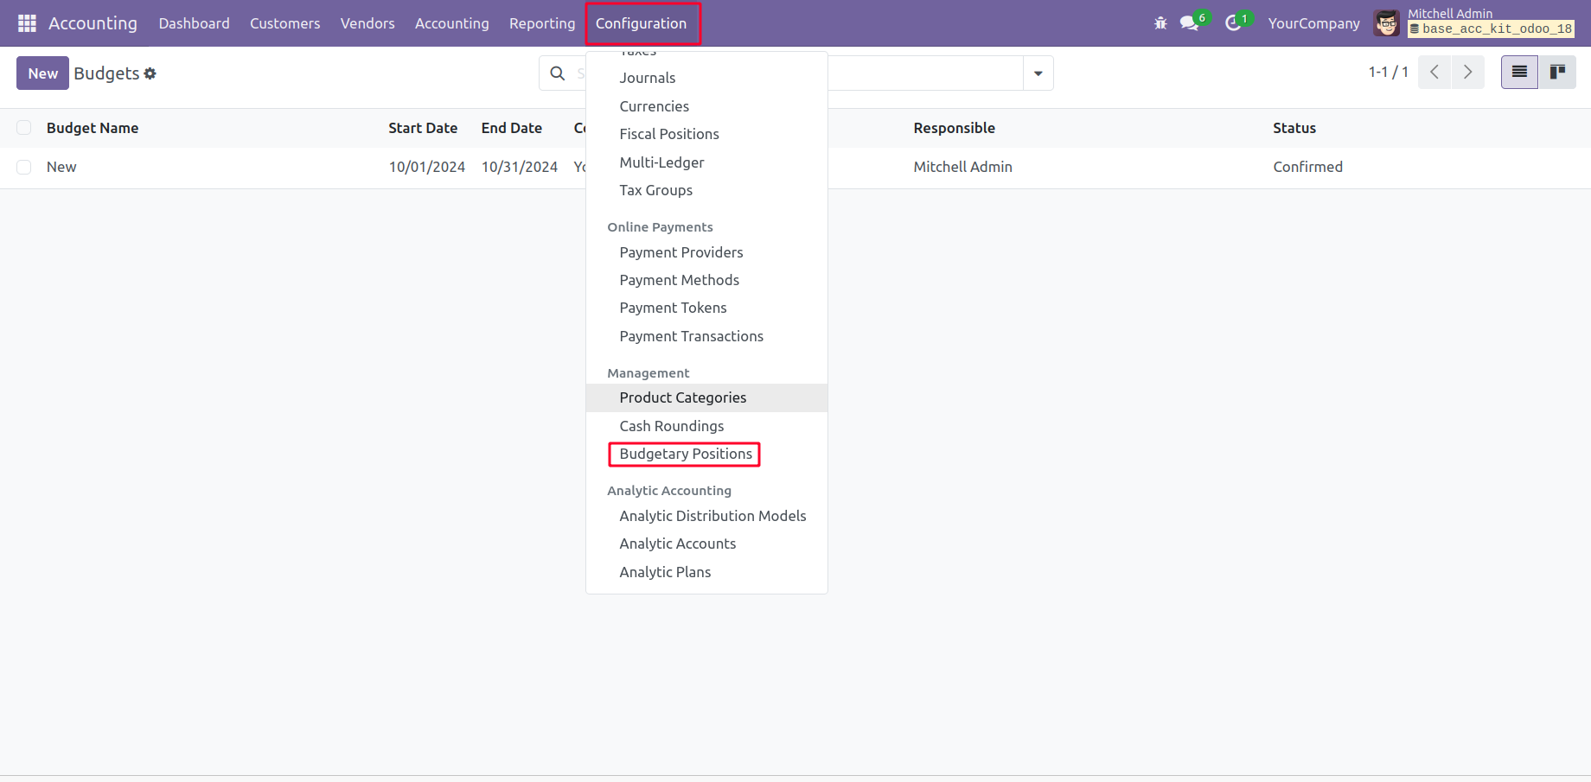
Task: Open the activities clock icon
Action: click(1233, 23)
